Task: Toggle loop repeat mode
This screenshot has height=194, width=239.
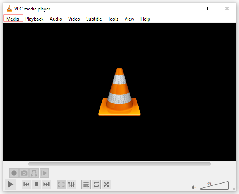Action: click(96, 184)
